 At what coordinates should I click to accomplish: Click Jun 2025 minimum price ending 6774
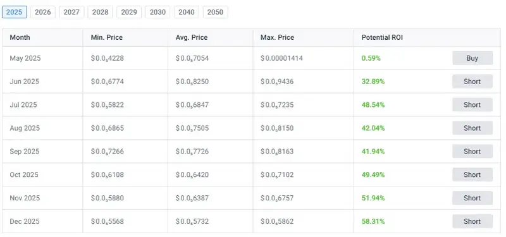[x=107, y=82]
